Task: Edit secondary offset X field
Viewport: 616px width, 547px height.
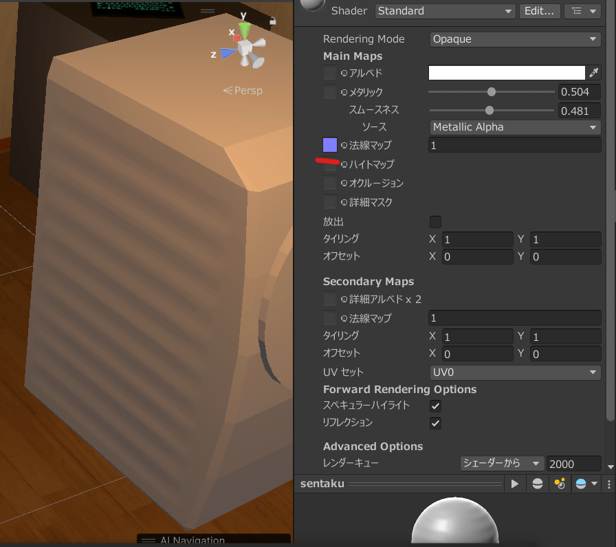Action: click(477, 354)
